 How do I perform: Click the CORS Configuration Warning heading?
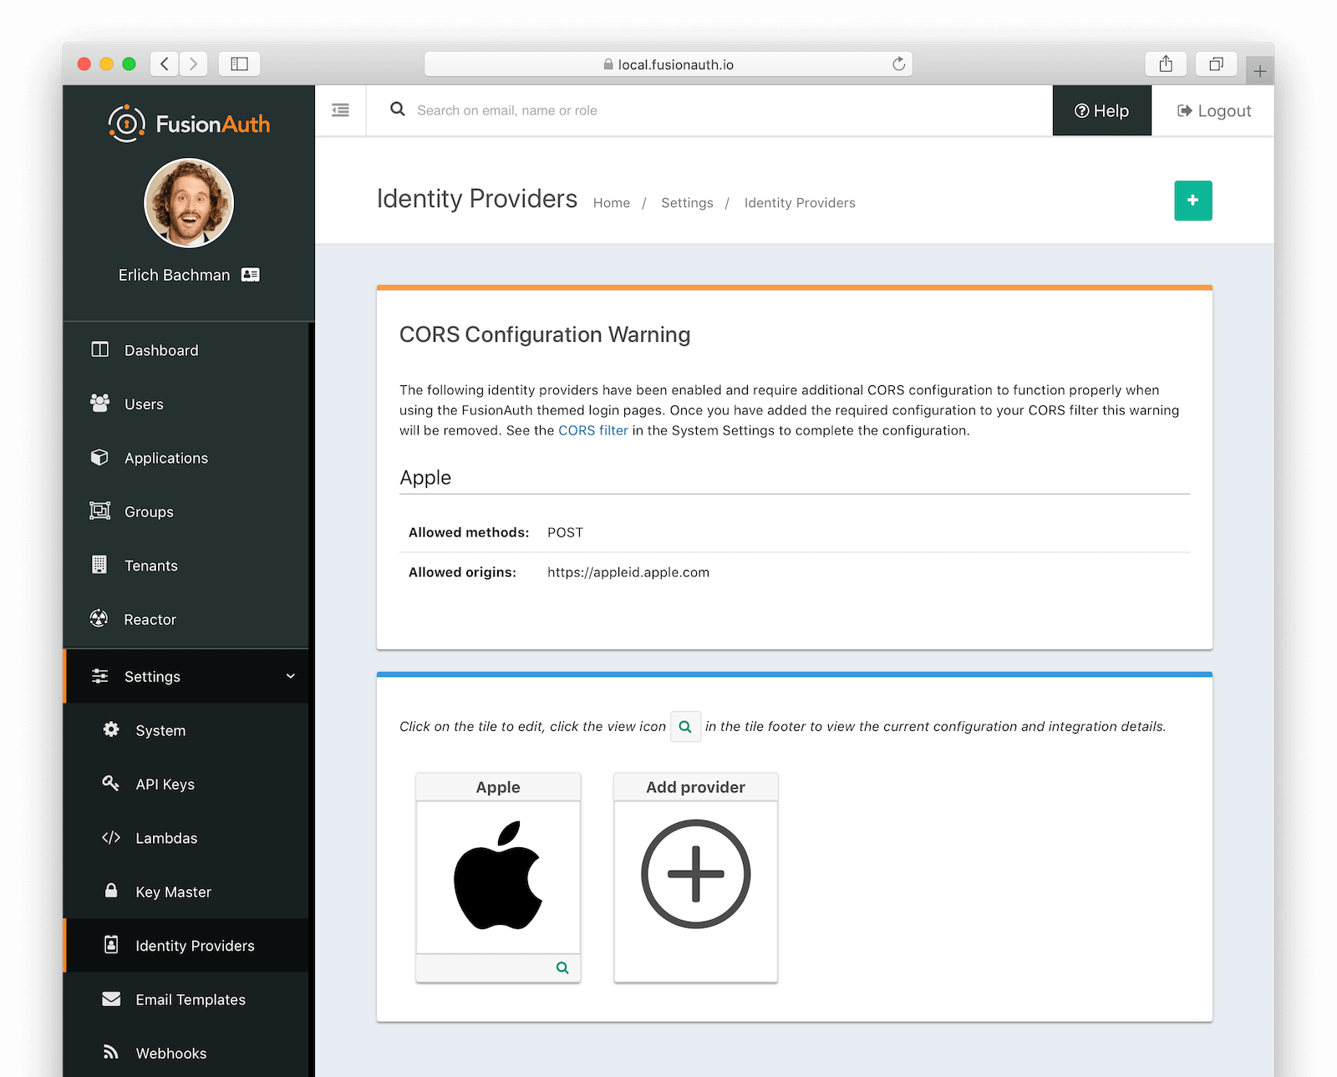coord(545,334)
